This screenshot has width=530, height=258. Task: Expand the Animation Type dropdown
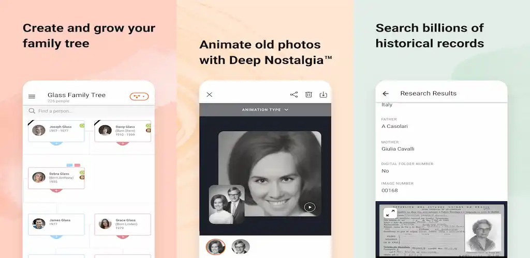click(x=265, y=110)
